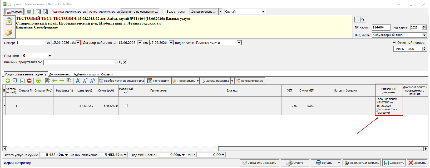Image resolution: width=430 pixels, height=168 pixels.
Task: Expand the Печать button dropdown arrow
Action: click(x=339, y=163)
